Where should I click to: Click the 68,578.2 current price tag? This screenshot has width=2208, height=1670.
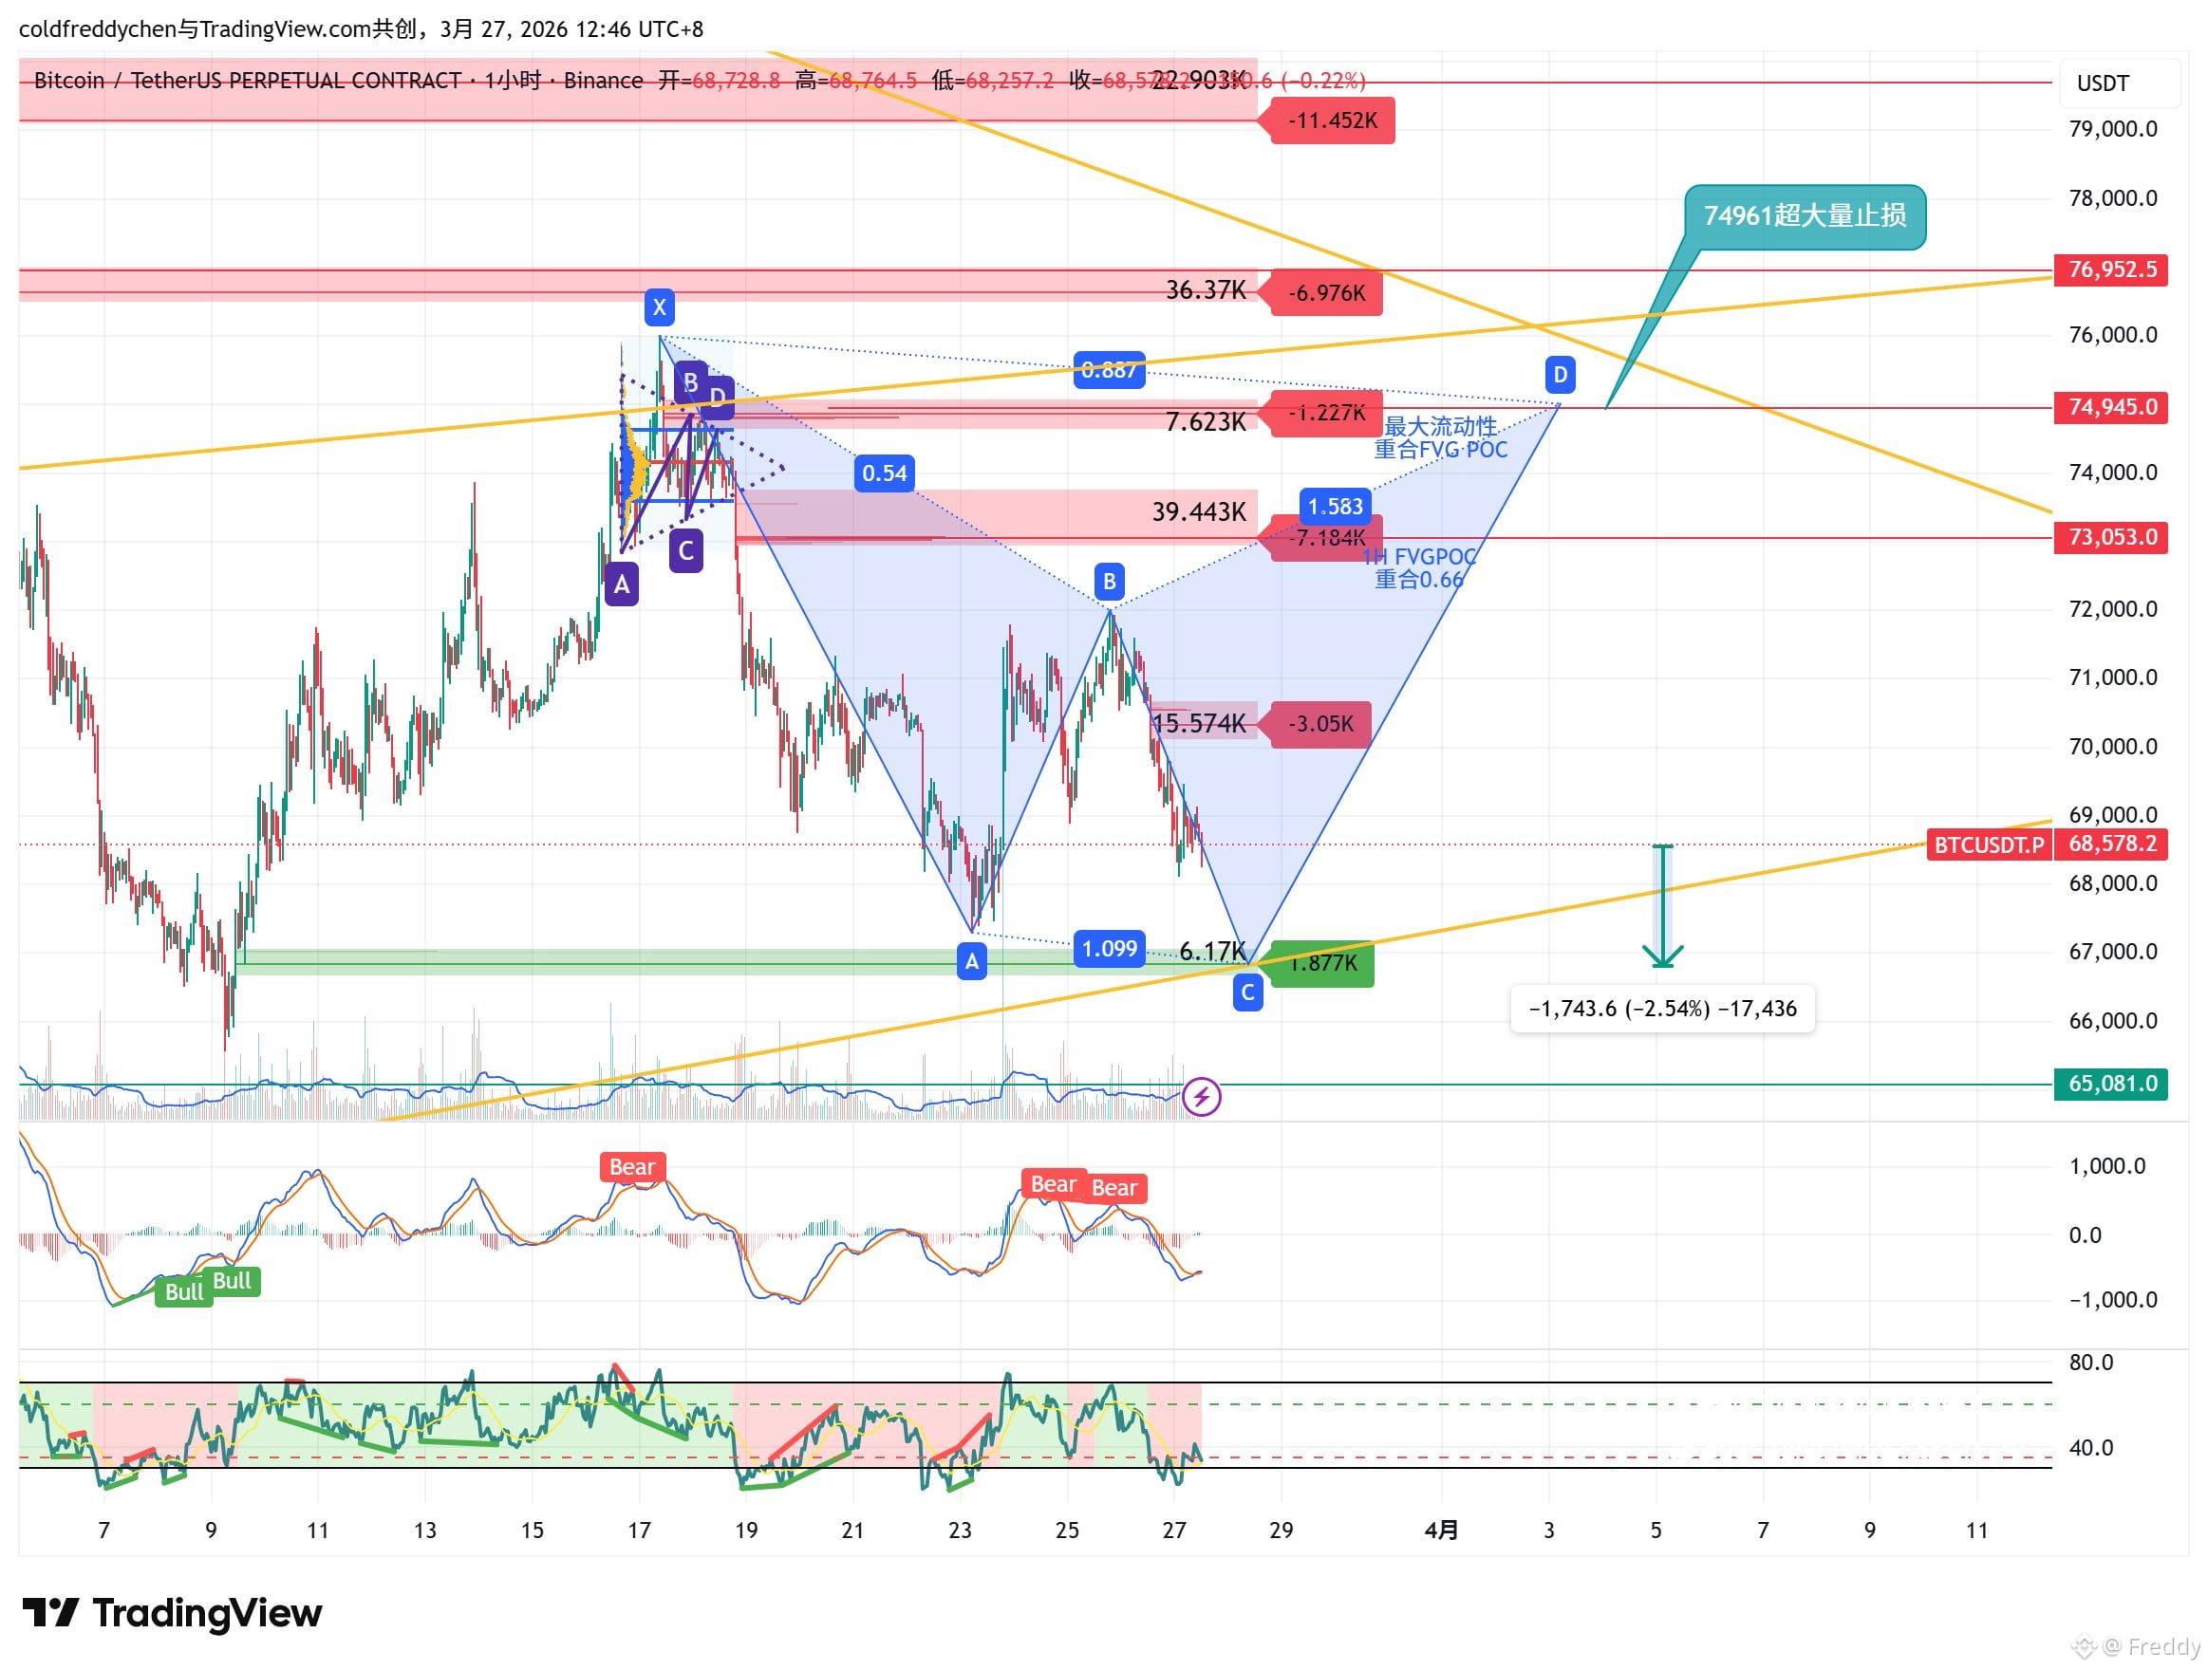[2111, 844]
